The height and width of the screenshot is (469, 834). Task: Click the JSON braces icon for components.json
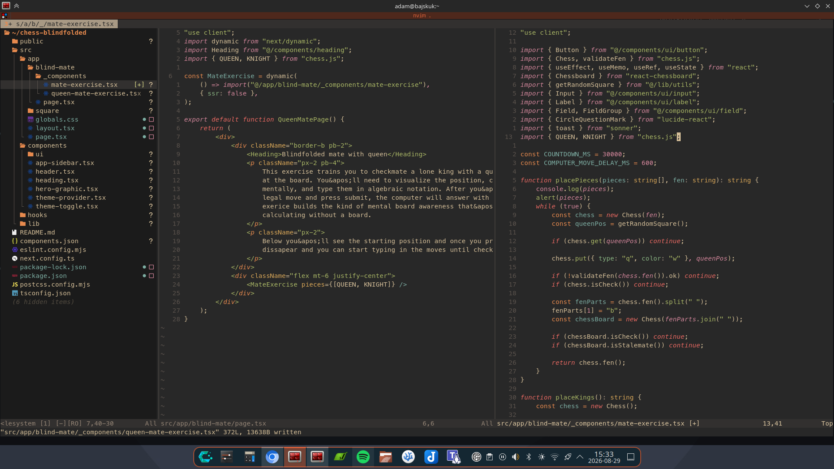click(x=15, y=241)
